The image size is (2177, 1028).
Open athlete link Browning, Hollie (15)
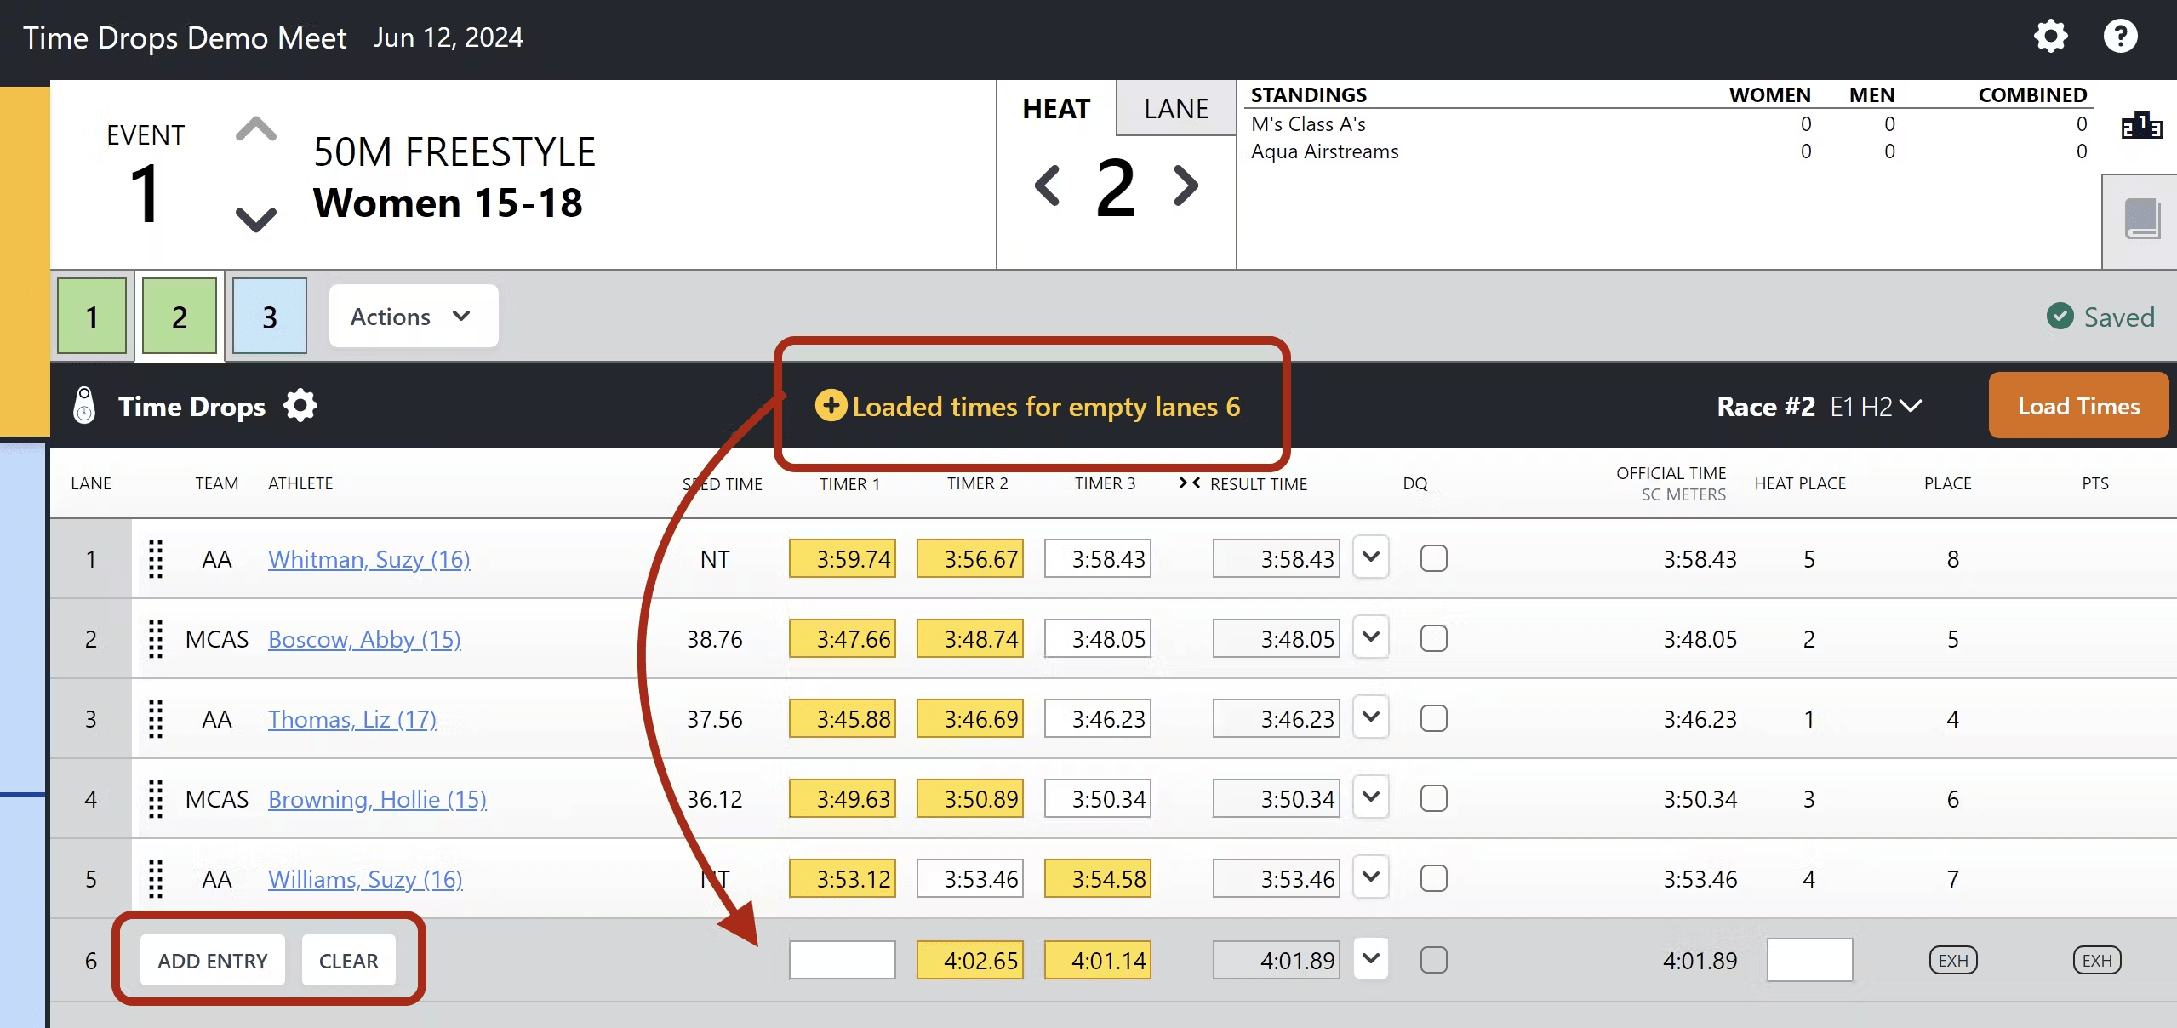pos(377,799)
